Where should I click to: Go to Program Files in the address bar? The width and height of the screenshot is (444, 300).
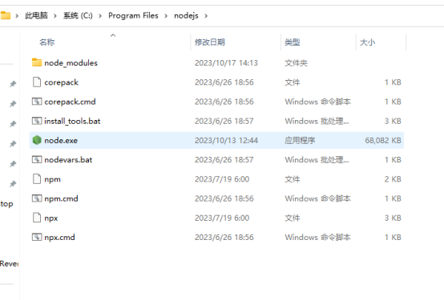pyautogui.click(x=133, y=15)
